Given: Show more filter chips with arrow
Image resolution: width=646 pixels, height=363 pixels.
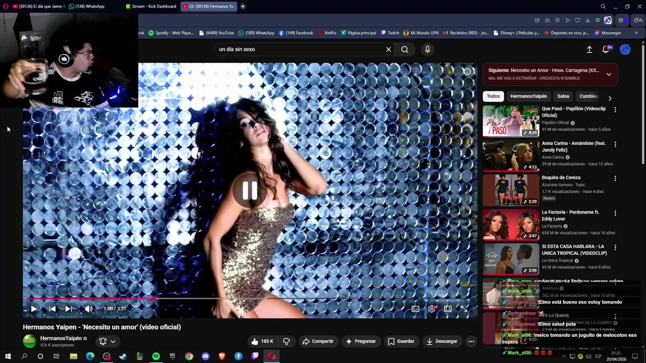Looking at the screenshot, I should [x=610, y=98].
